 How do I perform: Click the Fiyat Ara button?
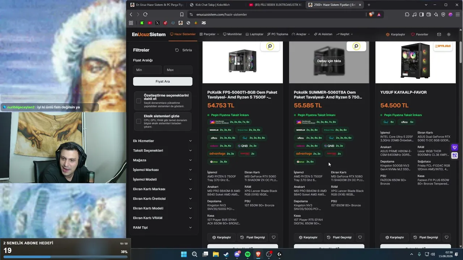163,81
